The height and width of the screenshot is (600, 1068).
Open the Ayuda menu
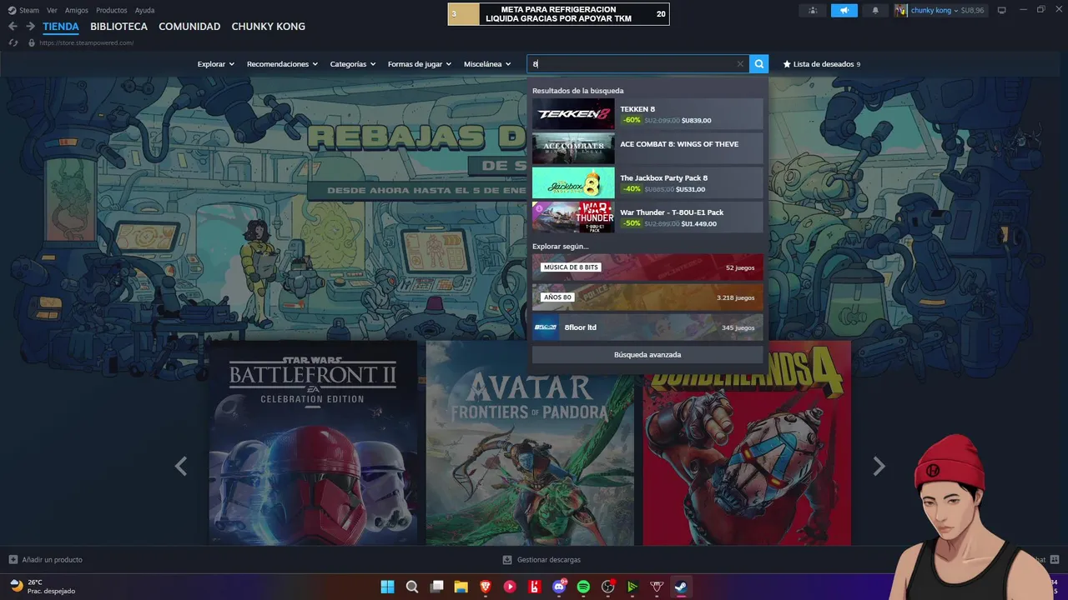(x=144, y=10)
